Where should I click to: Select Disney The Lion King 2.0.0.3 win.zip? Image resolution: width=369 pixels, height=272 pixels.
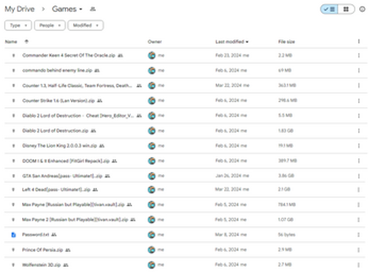pos(59,145)
